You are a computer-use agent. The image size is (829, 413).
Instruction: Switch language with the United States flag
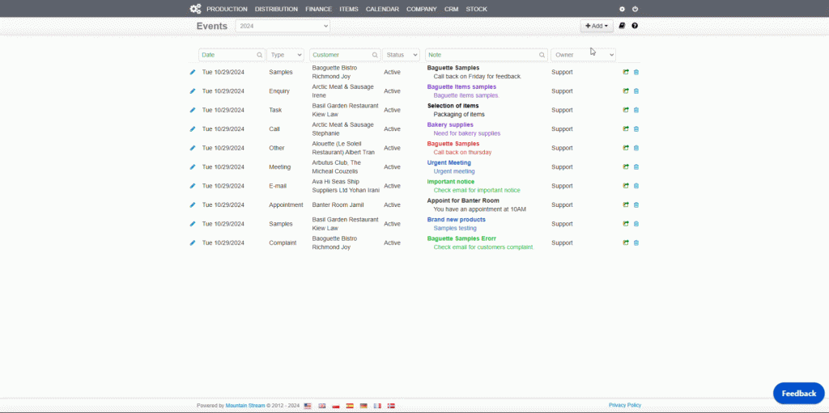pyautogui.click(x=308, y=406)
